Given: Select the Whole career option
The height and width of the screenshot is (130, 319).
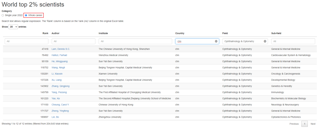Looking at the screenshot, I should [x=26, y=15].
